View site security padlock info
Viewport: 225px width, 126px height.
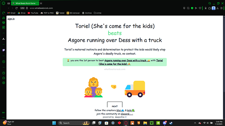(27, 8)
